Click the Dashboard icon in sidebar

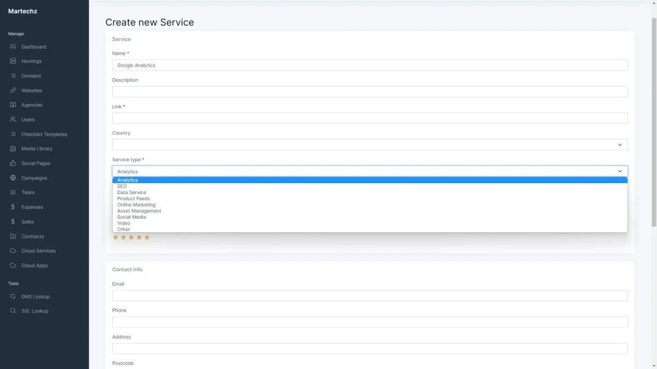13,47
